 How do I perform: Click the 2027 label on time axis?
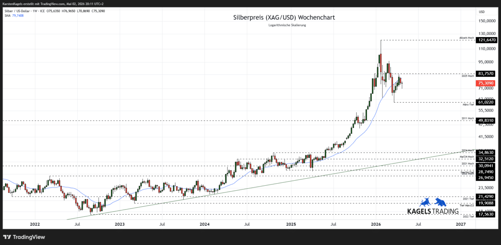pos(461,224)
